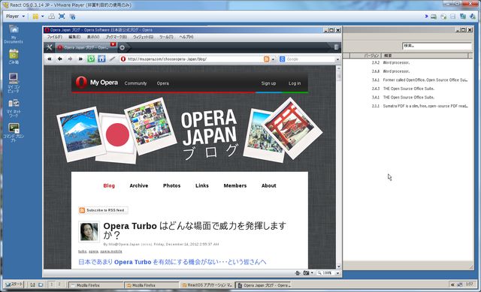Open the Opera link in My Opera header
This screenshot has height=292, width=481.
162,83
